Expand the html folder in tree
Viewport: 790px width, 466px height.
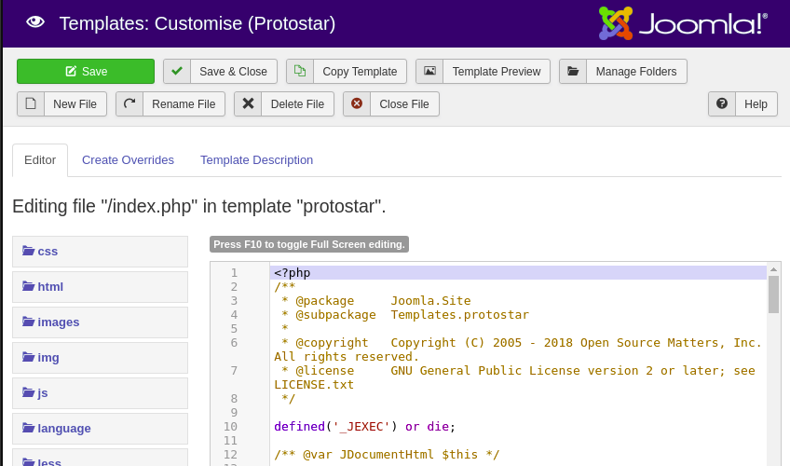click(50, 287)
